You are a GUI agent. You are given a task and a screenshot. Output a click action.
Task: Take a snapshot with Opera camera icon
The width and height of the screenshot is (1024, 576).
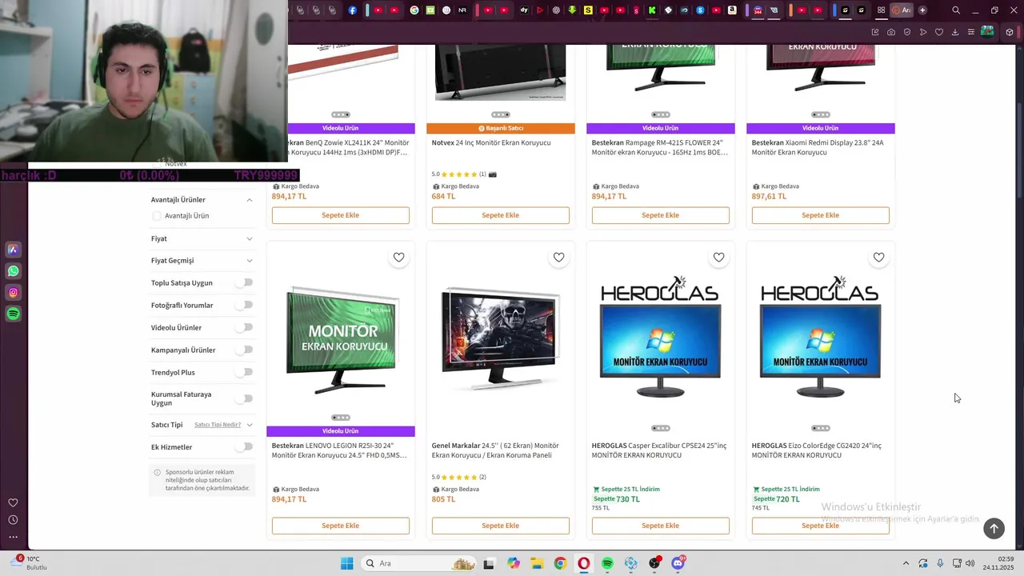[x=891, y=32]
